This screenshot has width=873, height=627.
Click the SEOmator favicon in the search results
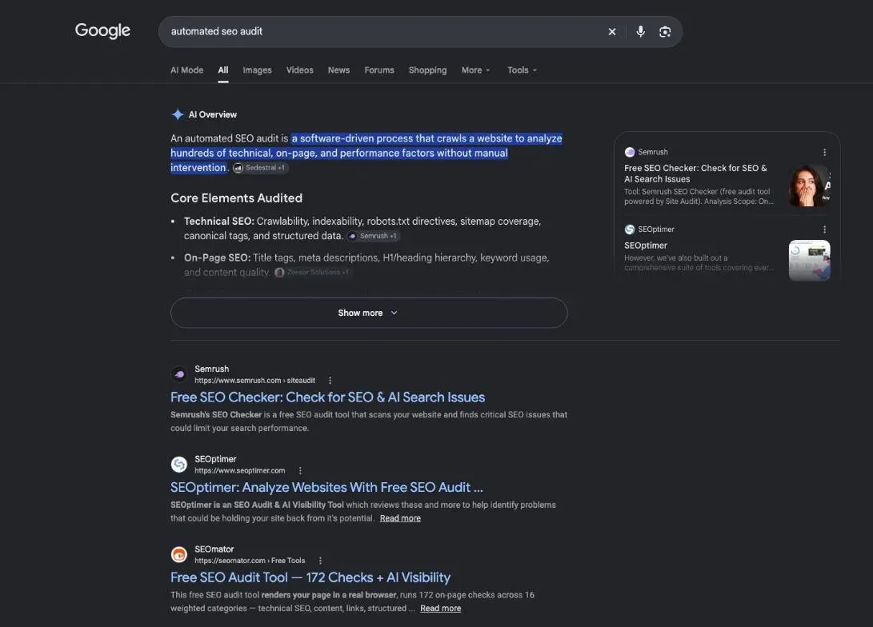(178, 555)
